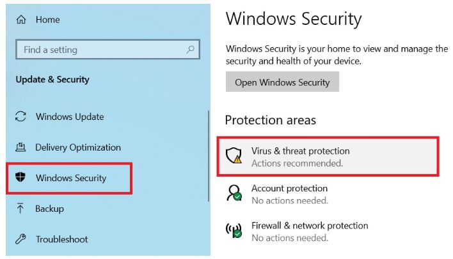Select Delivery Optimization in the sidebar
This screenshot has width=453, height=259.
pyautogui.click(x=77, y=147)
